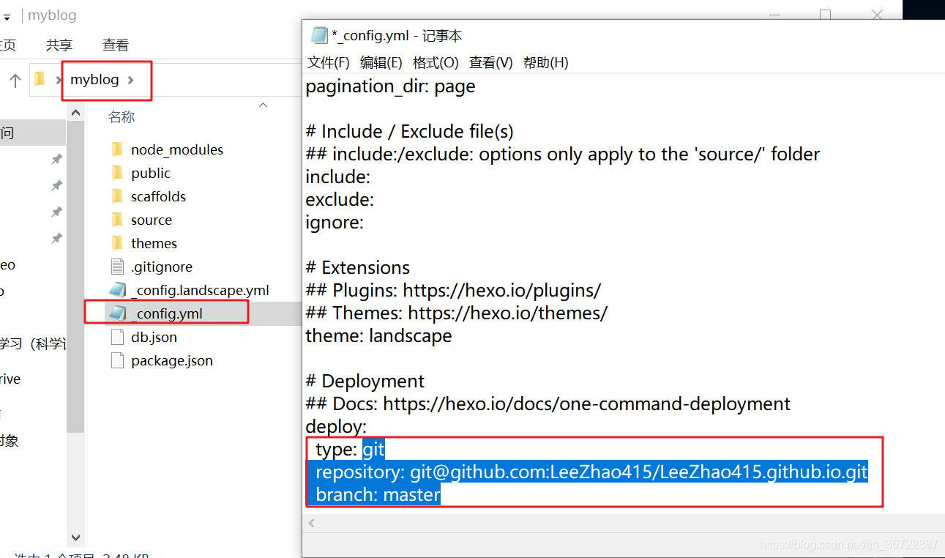Click the node_modules folder icon
Viewport: 945px width, 558px height.
[117, 149]
